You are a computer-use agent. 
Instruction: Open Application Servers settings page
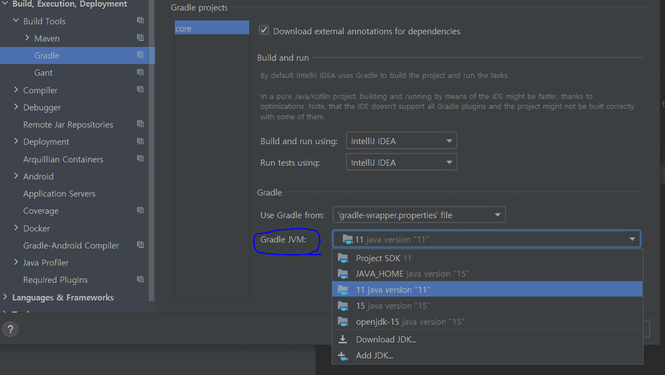[59, 193]
